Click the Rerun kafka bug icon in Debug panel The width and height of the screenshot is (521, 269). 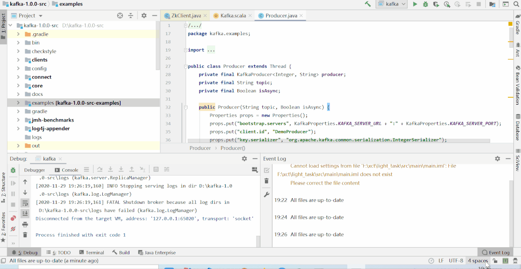click(x=13, y=170)
